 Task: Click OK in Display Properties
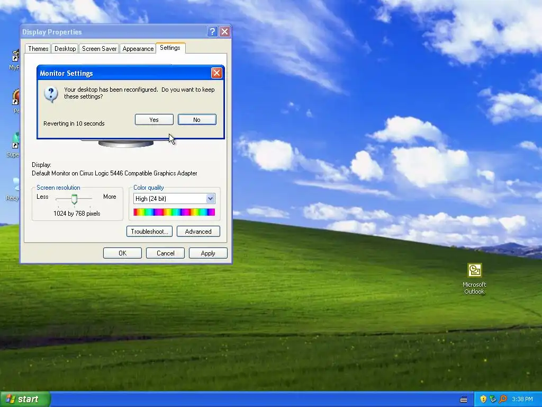pos(122,253)
